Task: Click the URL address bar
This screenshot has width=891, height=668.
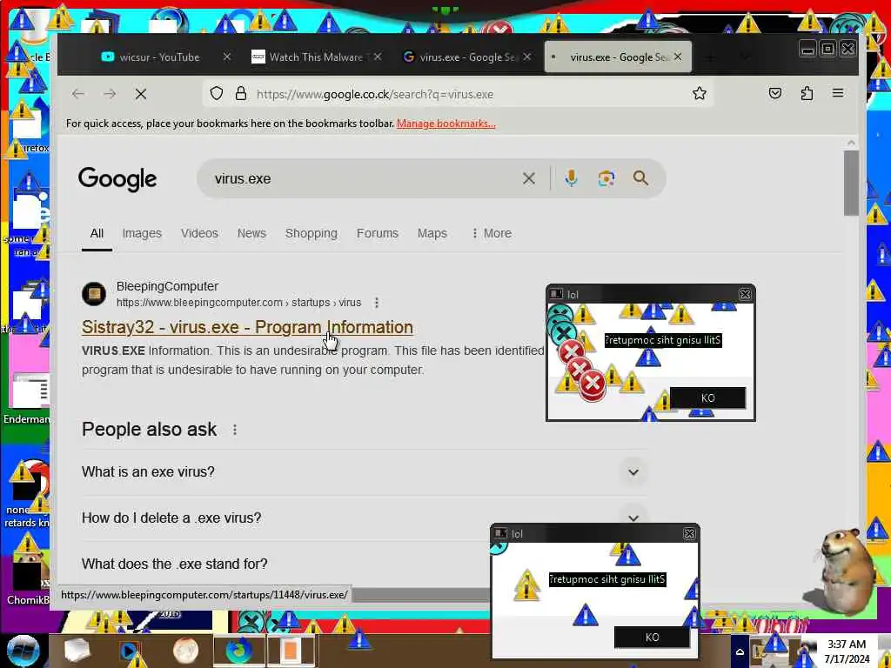Action: tap(458, 94)
